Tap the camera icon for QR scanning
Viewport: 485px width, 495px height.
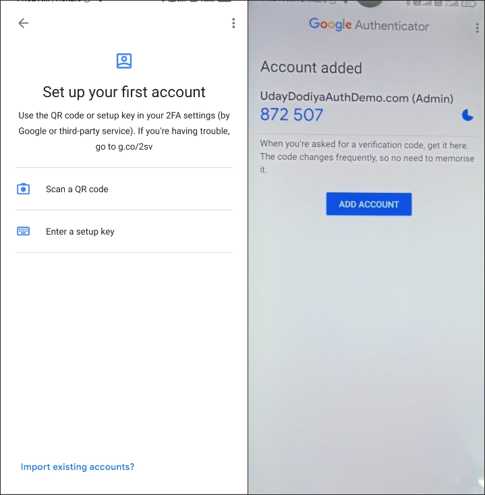tap(23, 189)
